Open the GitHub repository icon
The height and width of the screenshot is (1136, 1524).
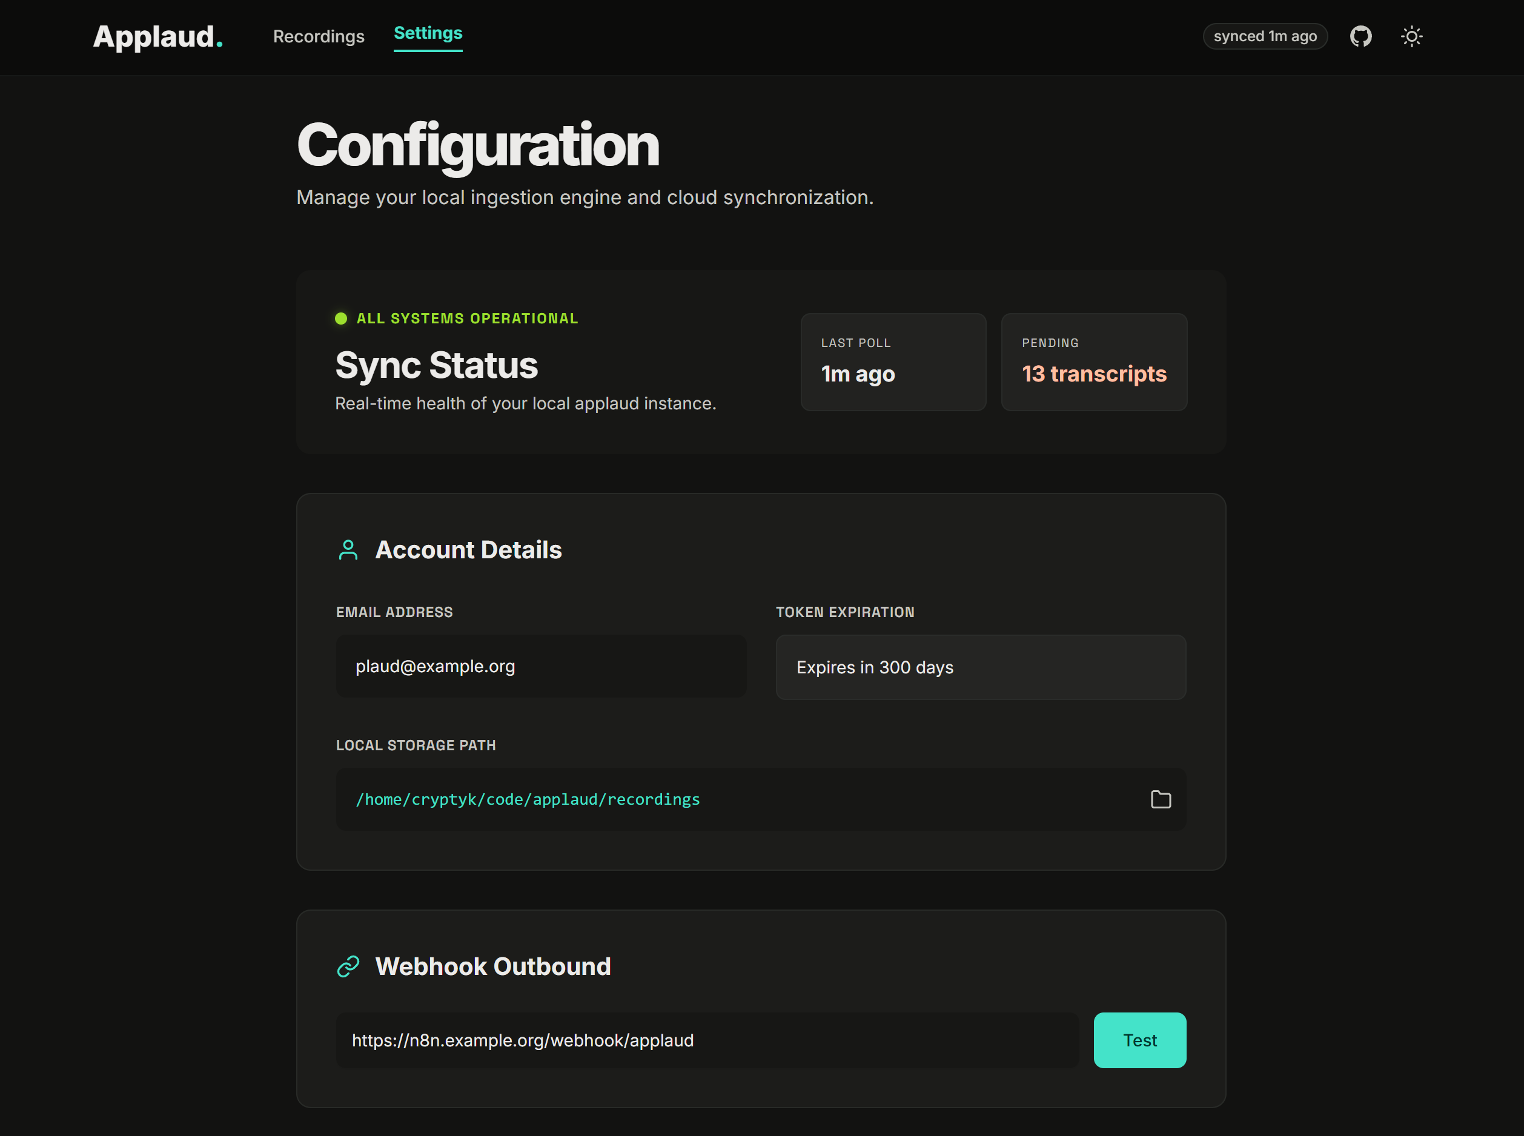(1360, 36)
